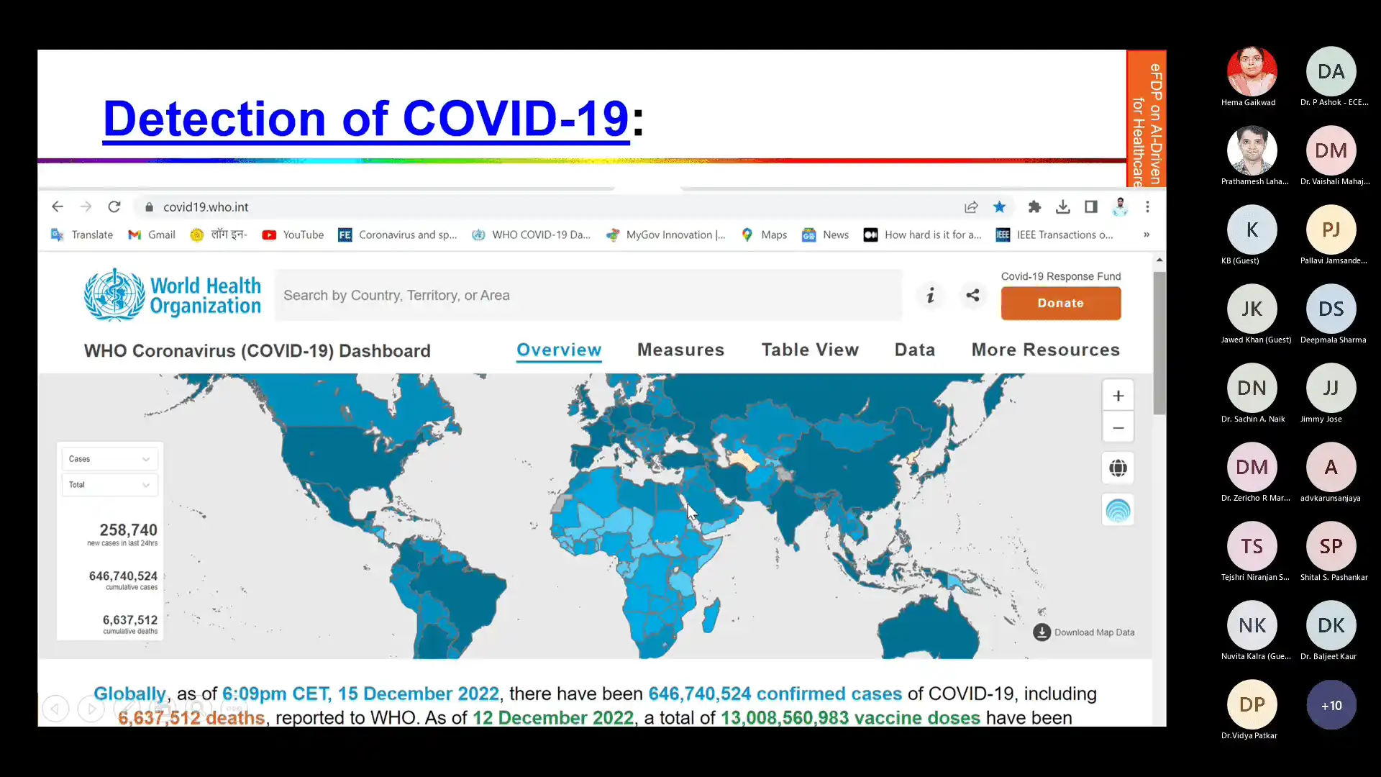Open the Table View tab

pos(810,350)
